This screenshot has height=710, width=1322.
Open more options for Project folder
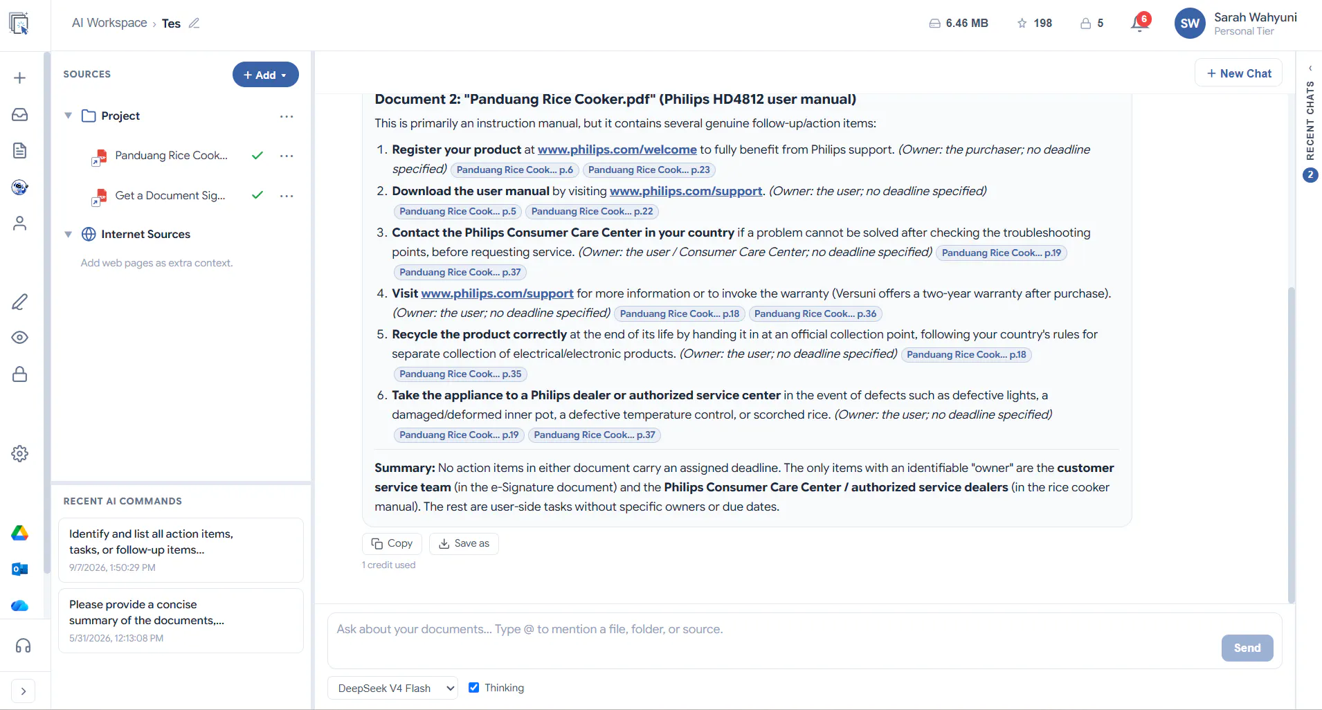(x=287, y=116)
